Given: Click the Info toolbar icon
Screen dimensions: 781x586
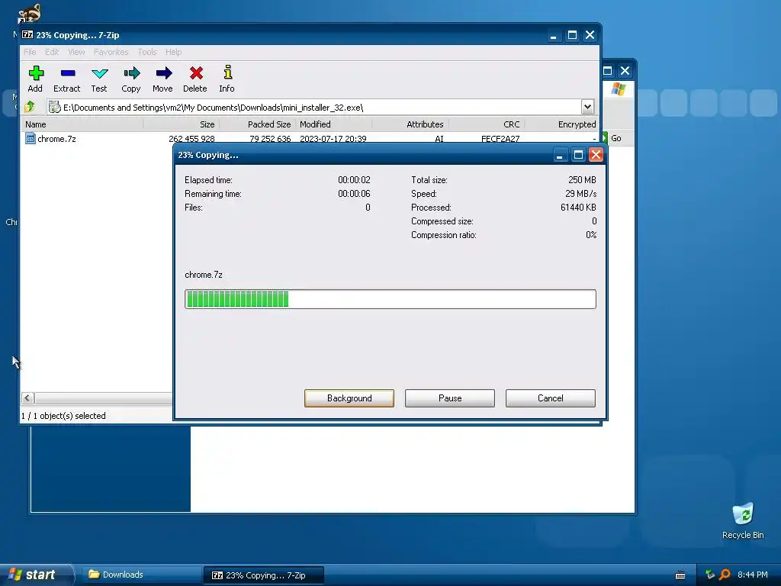Looking at the screenshot, I should (227, 72).
